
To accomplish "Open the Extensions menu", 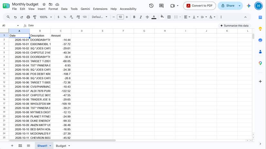I will tap(100, 9).
